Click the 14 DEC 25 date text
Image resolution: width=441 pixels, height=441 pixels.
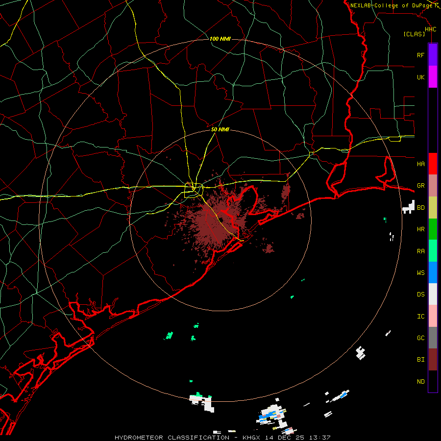(x=285, y=438)
